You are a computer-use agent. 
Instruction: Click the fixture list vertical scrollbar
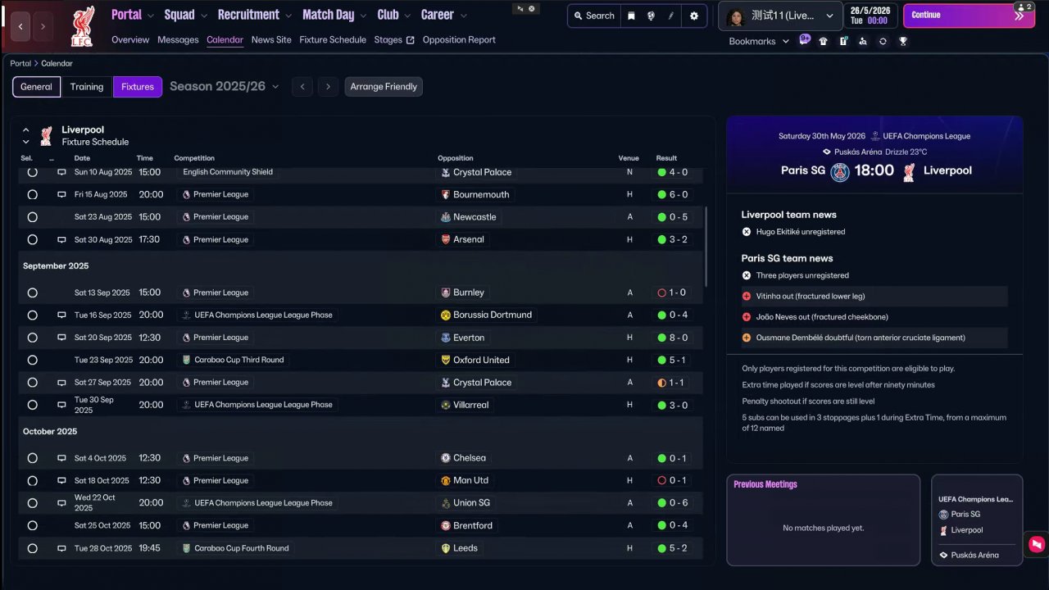(x=706, y=246)
